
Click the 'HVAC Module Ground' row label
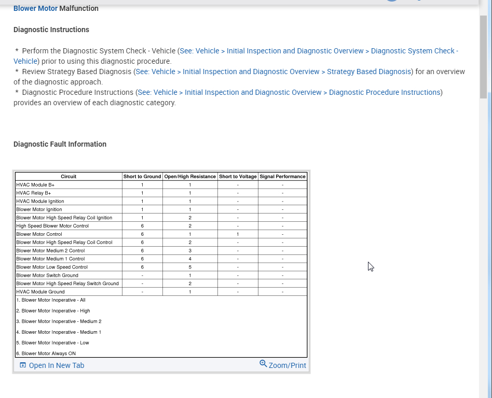coord(40,292)
